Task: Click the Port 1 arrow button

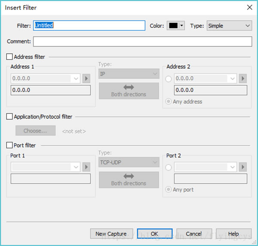Action: [86, 167]
